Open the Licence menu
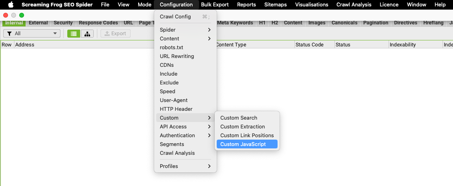This screenshot has width=453, height=186. pos(389,5)
